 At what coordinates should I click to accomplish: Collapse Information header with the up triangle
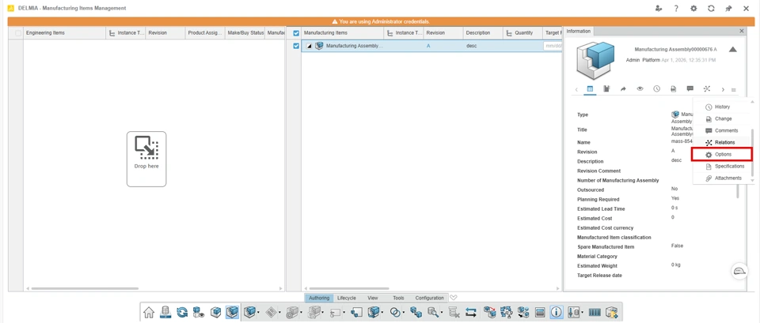coord(733,49)
